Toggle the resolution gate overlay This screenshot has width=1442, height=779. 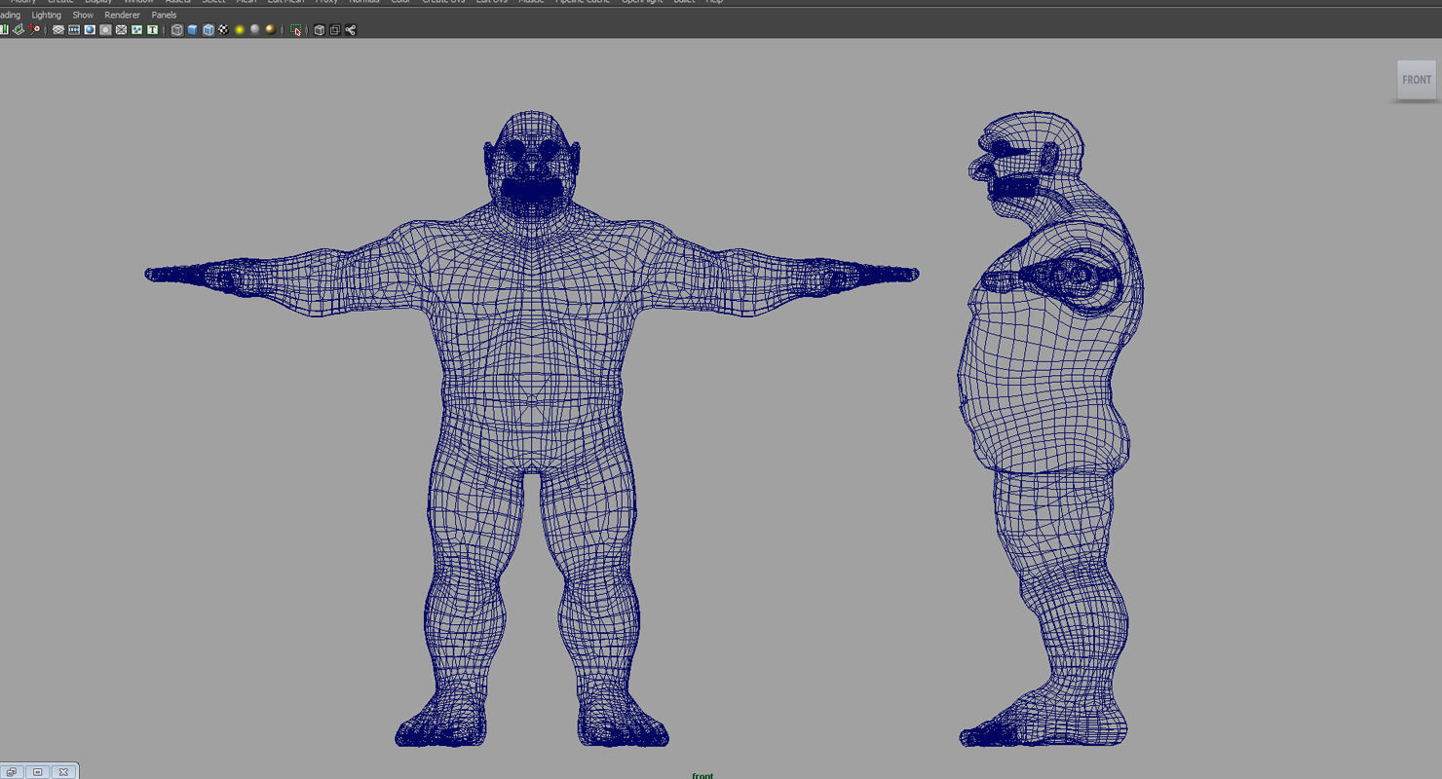90,30
